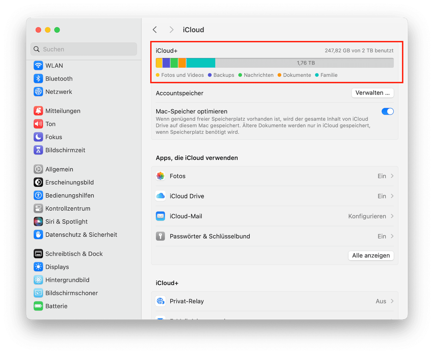The image size is (434, 354).
Task: Click the Alle anzeigen button
Action: click(x=371, y=256)
